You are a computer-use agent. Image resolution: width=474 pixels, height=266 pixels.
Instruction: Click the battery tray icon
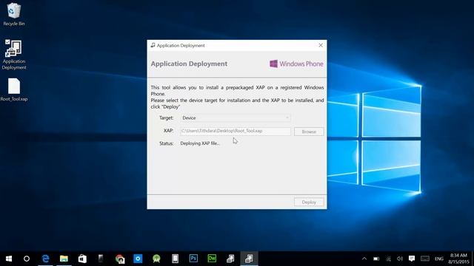point(376,259)
